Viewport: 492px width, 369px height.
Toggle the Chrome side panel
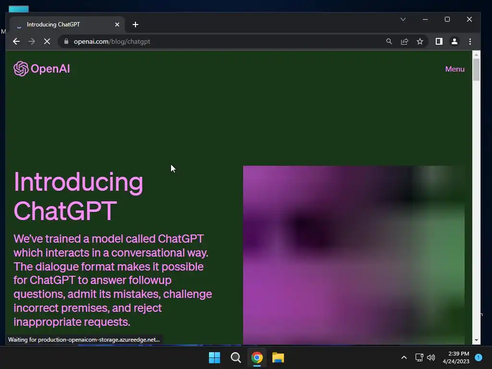click(439, 41)
